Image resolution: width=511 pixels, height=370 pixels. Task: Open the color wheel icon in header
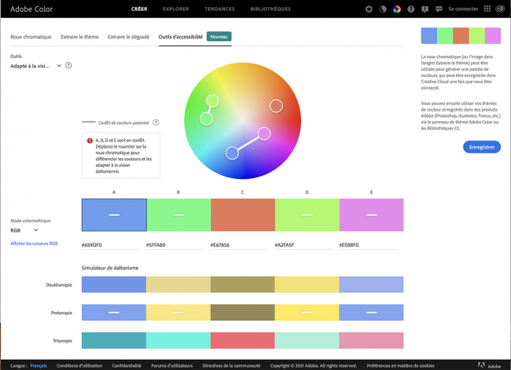(x=396, y=9)
